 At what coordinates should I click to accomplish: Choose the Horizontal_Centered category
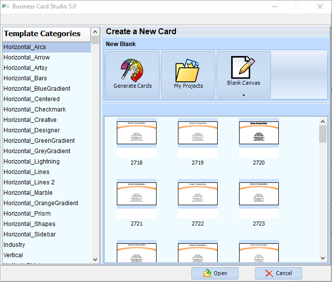pos(47,99)
